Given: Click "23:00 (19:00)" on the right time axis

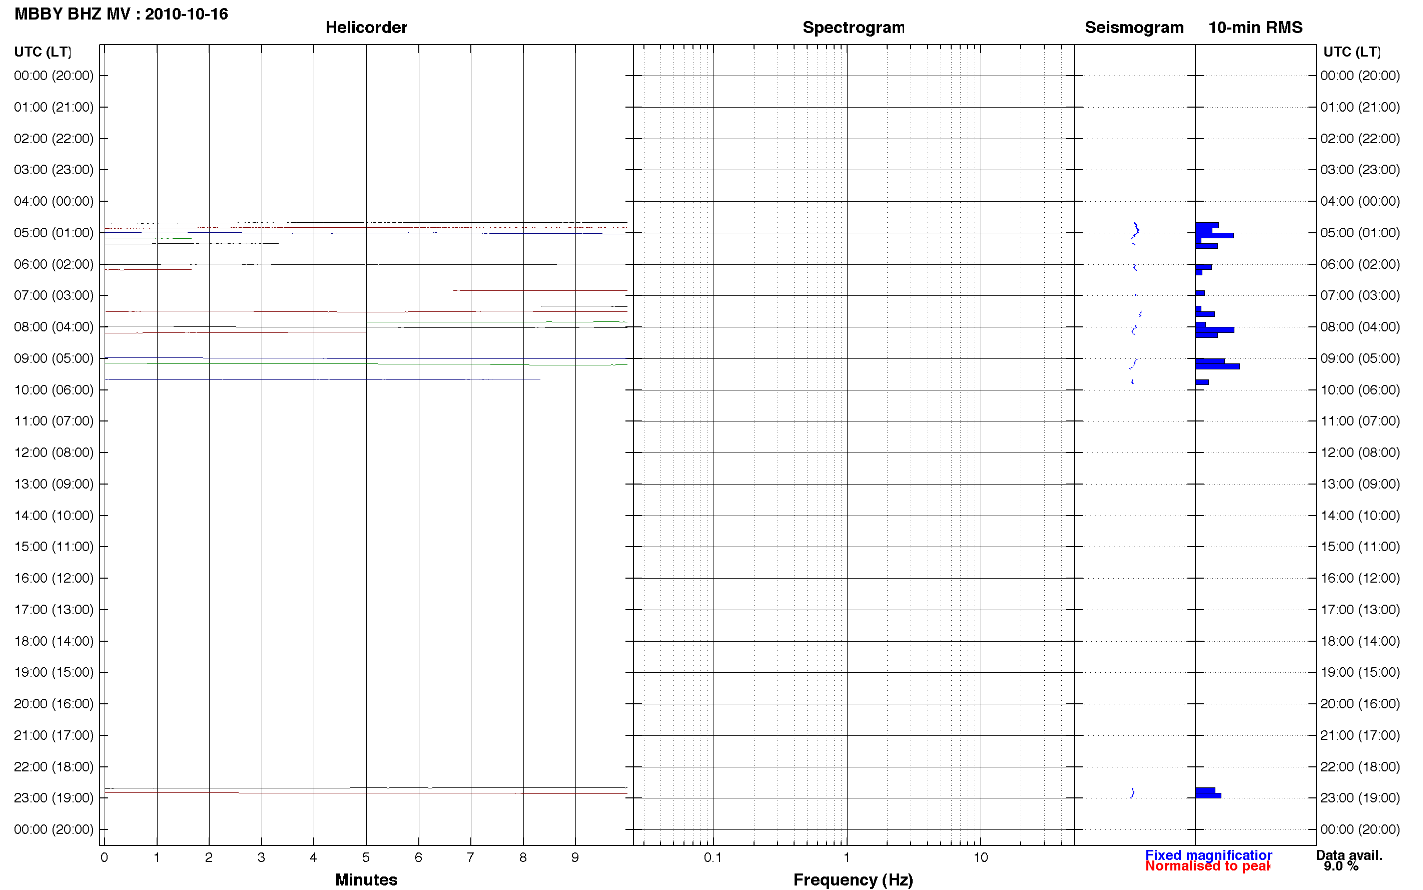Looking at the screenshot, I should click(x=1360, y=798).
